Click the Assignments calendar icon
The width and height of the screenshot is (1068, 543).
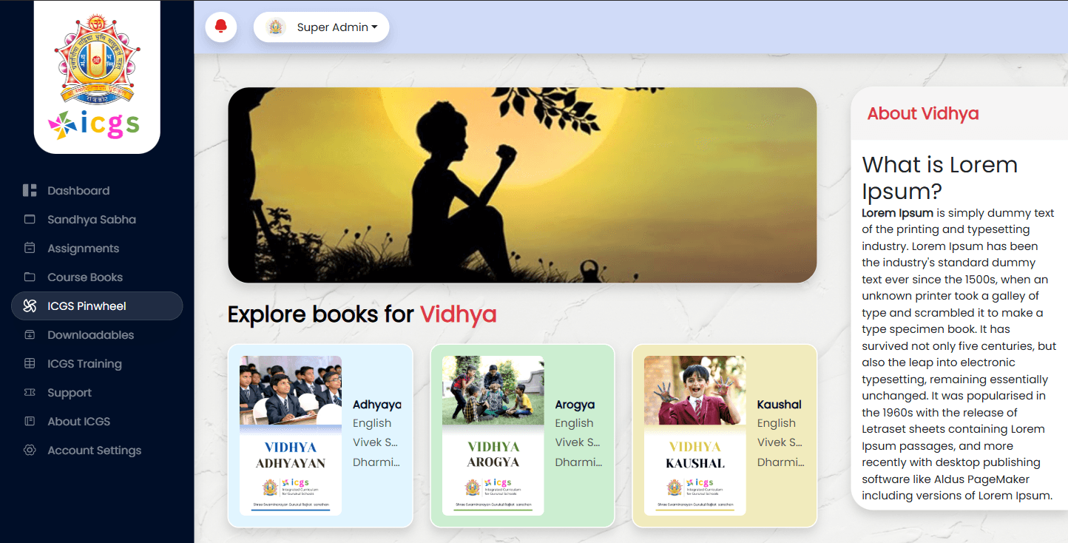[x=30, y=249]
